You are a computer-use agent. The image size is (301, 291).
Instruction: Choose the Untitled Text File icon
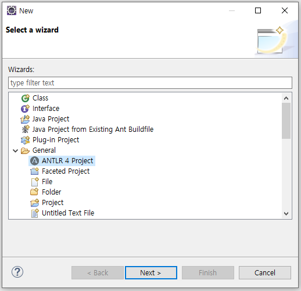[35, 213]
